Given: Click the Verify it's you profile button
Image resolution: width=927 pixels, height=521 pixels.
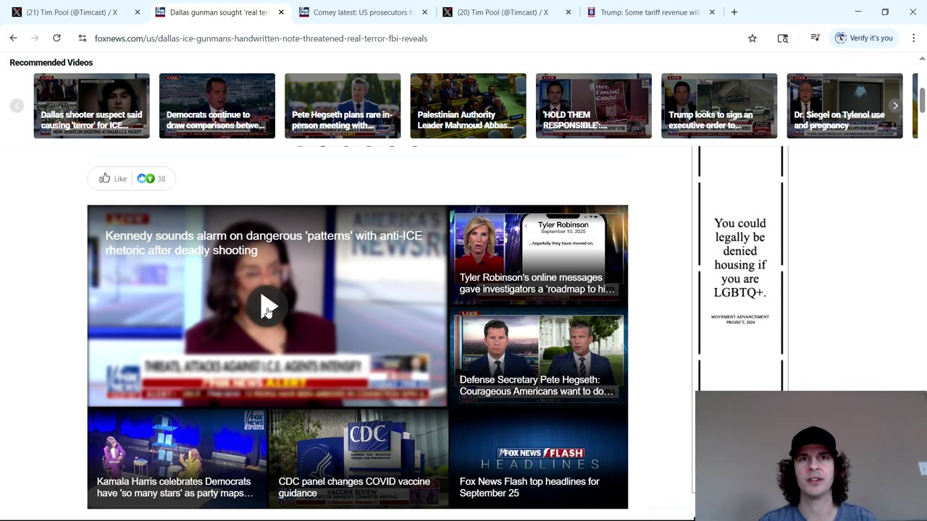Looking at the screenshot, I should (x=864, y=38).
